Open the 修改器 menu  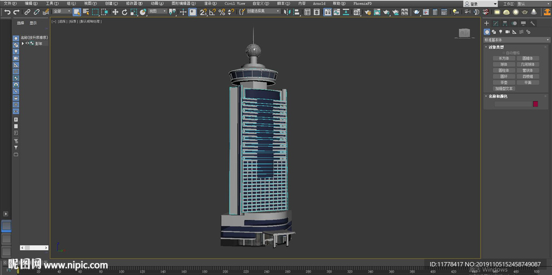click(x=134, y=4)
